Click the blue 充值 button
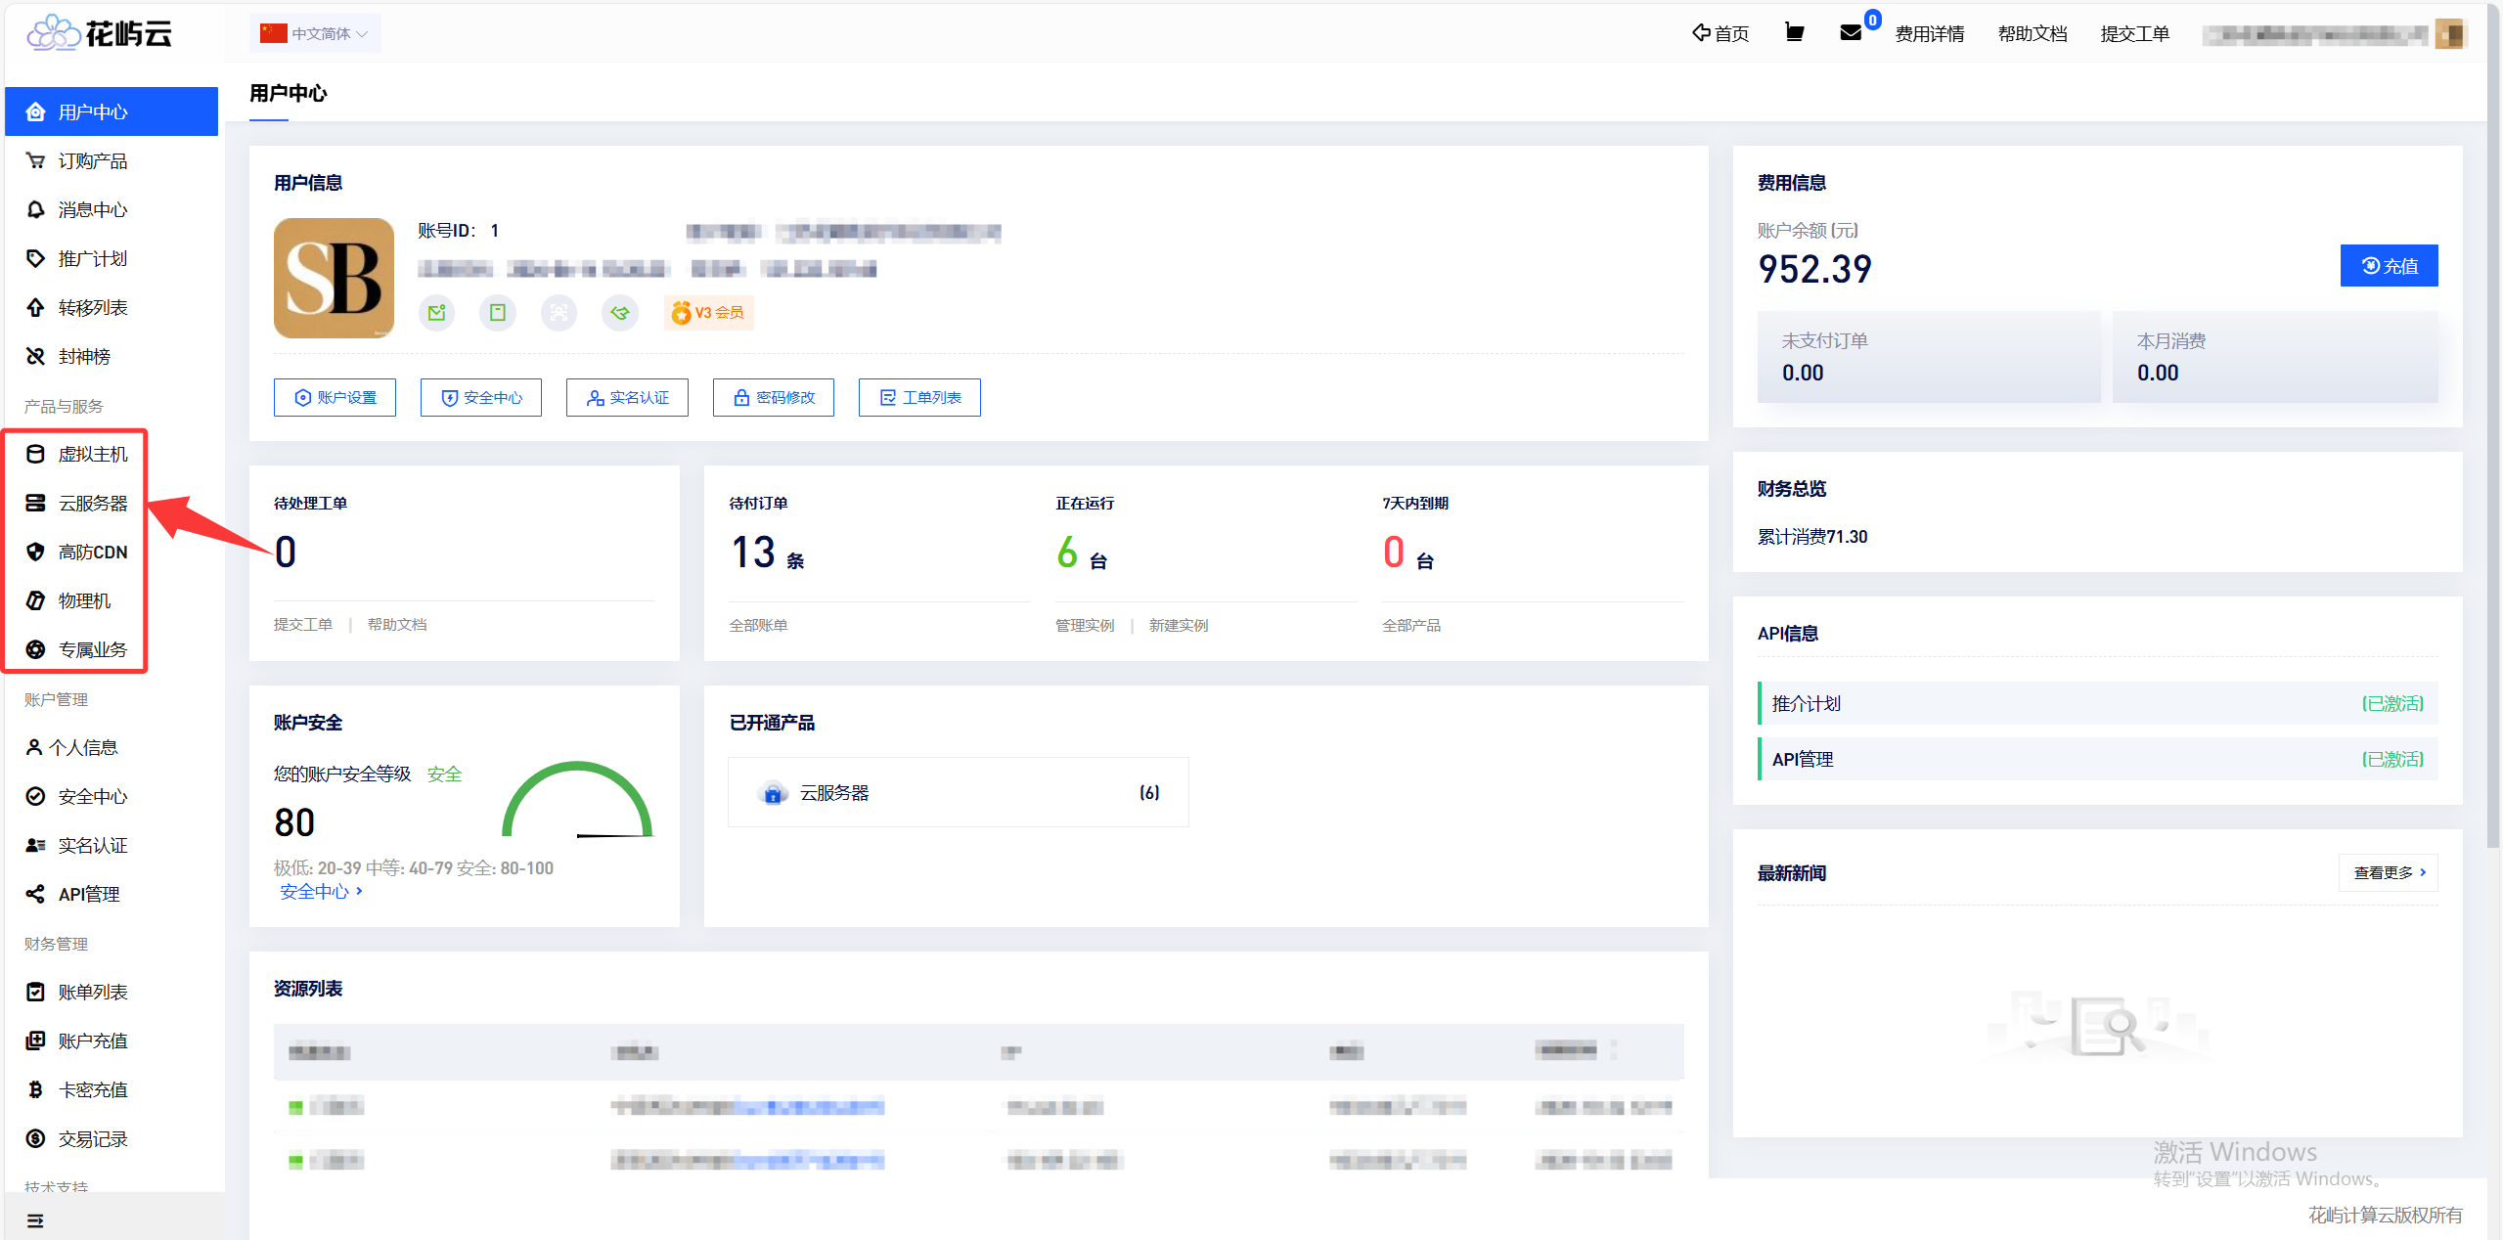 coord(2388,266)
